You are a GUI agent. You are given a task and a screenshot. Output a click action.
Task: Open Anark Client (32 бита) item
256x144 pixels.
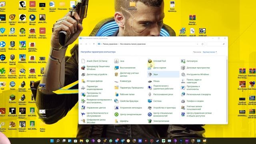click(94, 61)
